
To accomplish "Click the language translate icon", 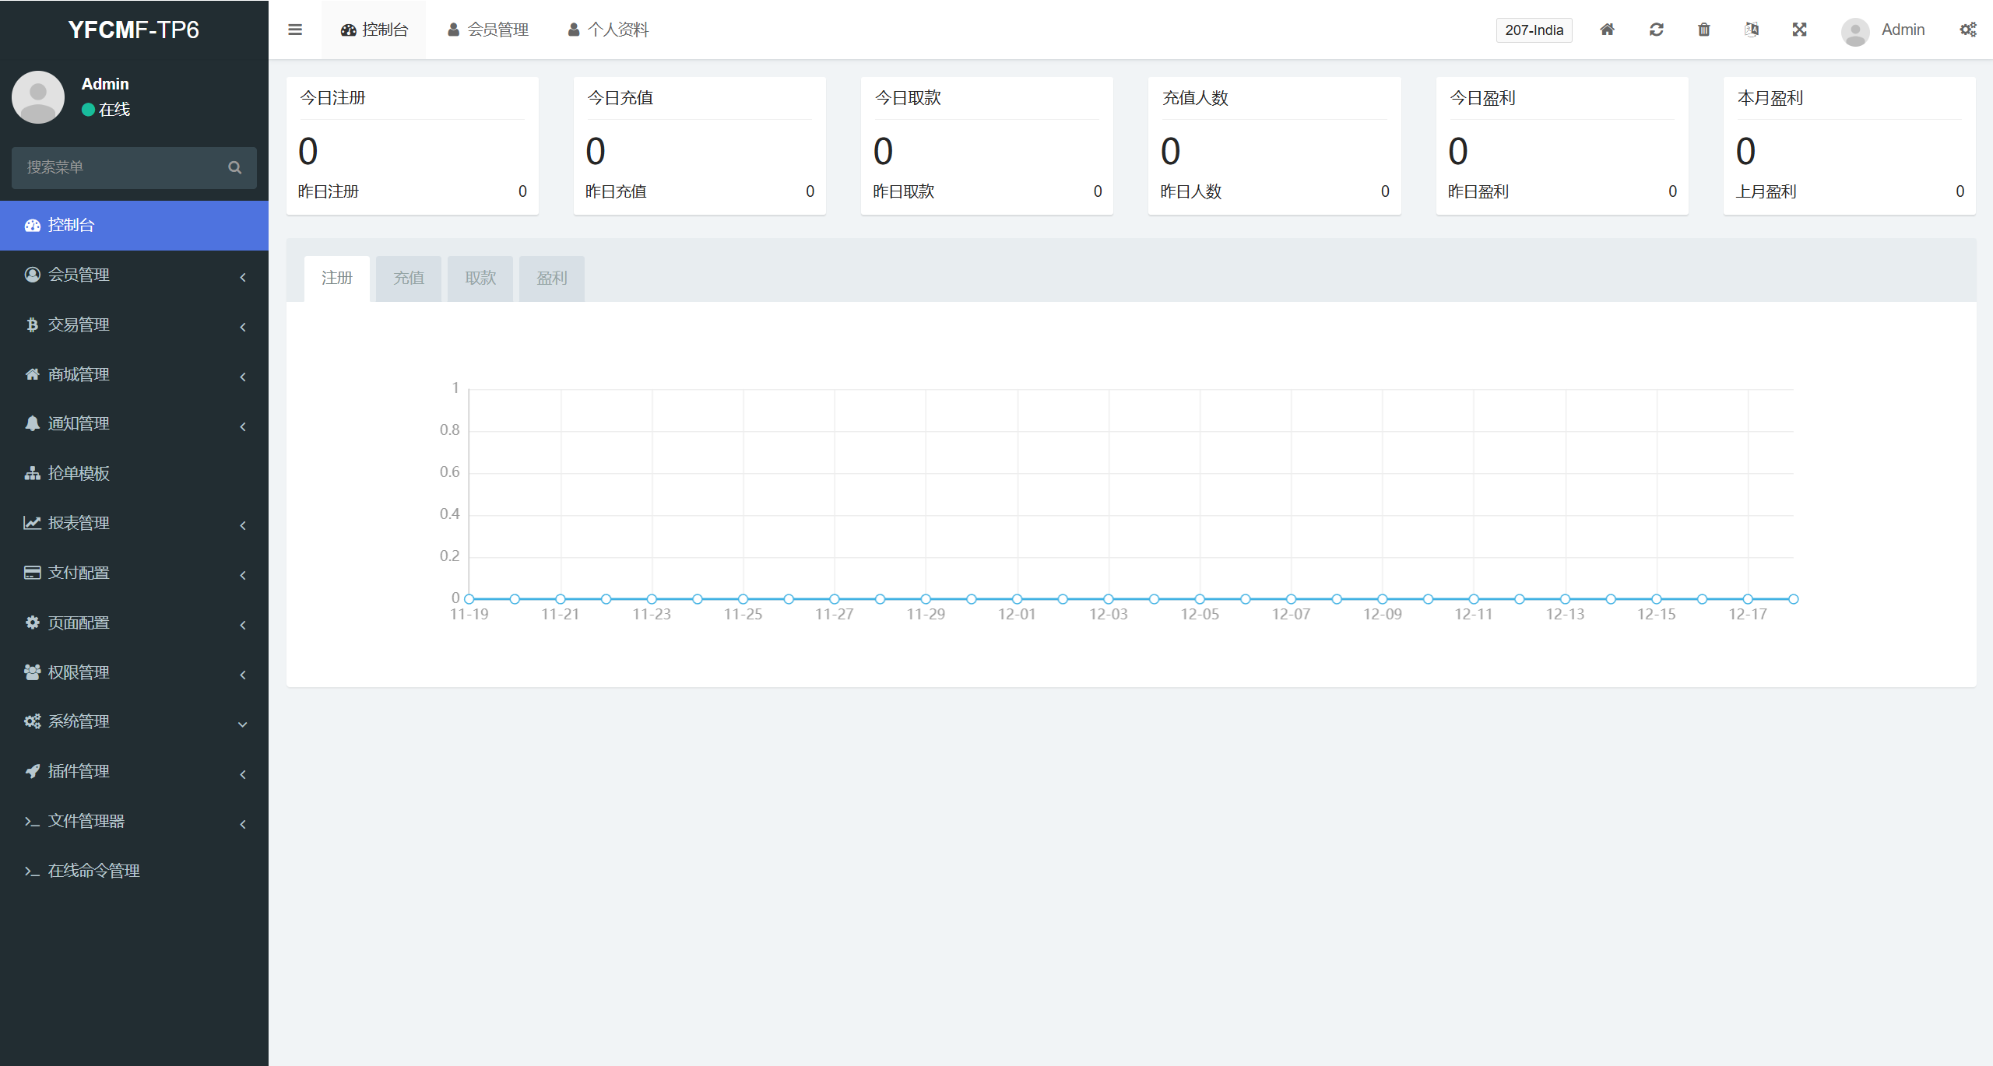I will 1752,30.
